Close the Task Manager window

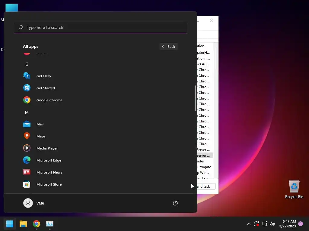click(x=212, y=20)
